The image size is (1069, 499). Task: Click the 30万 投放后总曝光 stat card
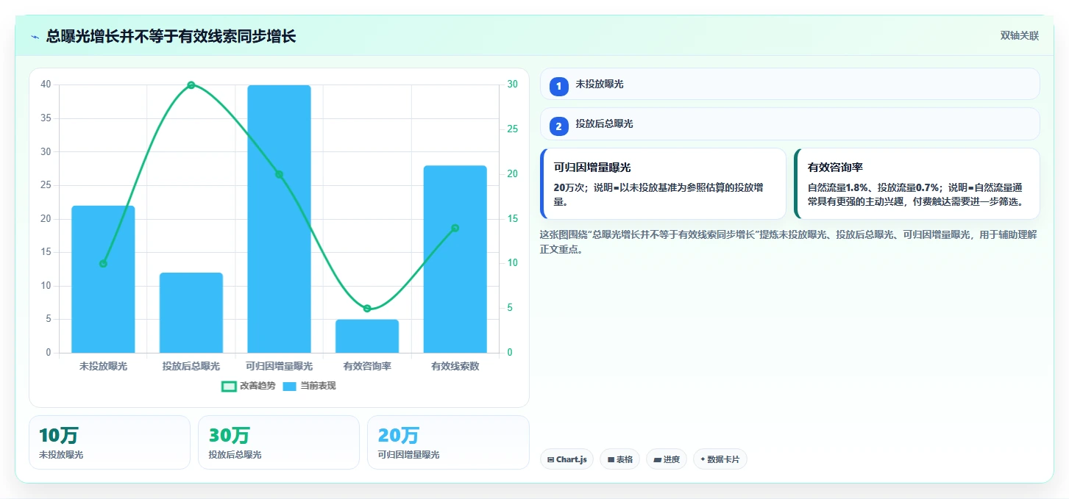[279, 442]
